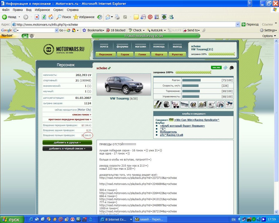Click the camera photo icon near ONLINE
The width and height of the screenshot is (279, 223).
point(231,68)
